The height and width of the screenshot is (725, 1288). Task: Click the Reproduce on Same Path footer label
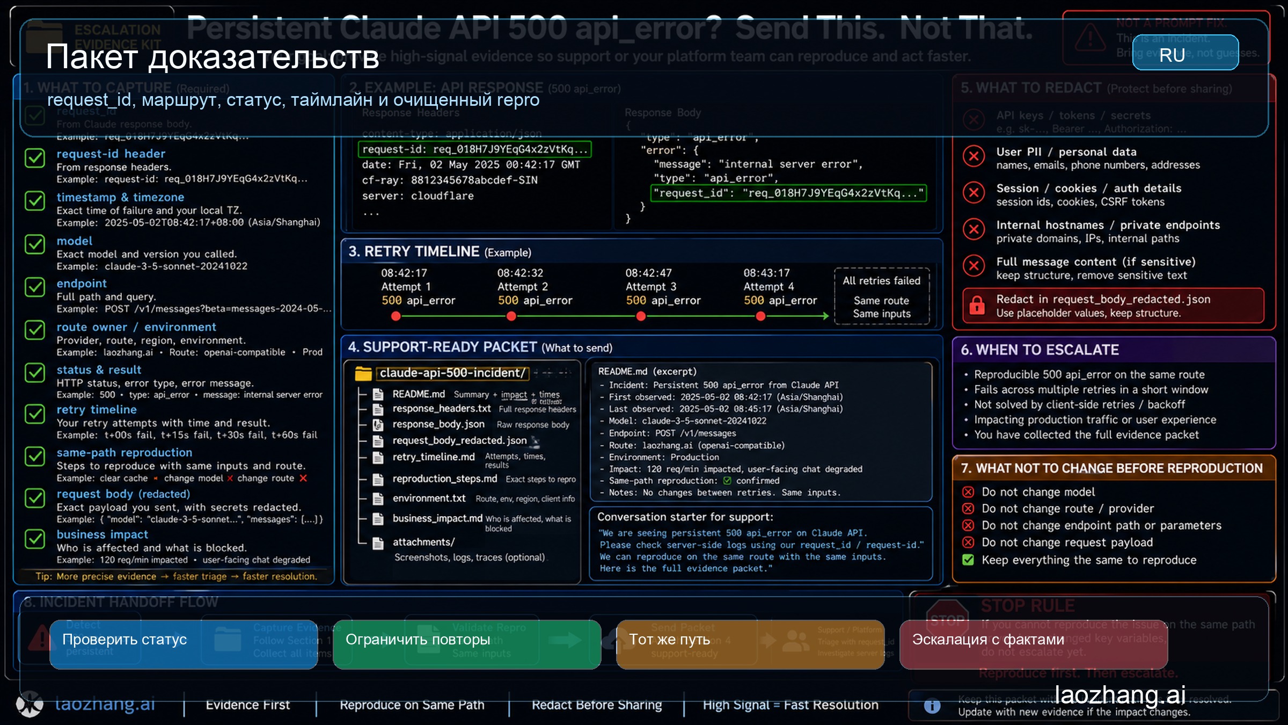click(x=412, y=705)
